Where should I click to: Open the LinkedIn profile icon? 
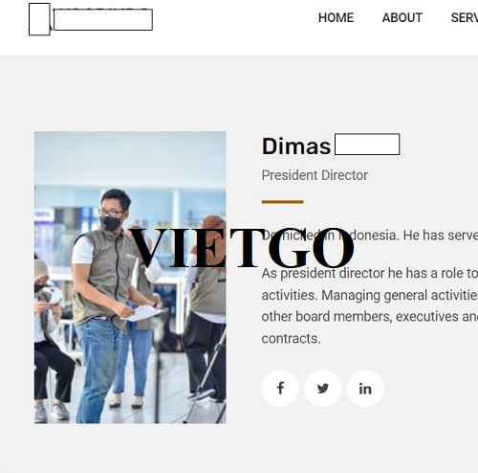(x=365, y=388)
